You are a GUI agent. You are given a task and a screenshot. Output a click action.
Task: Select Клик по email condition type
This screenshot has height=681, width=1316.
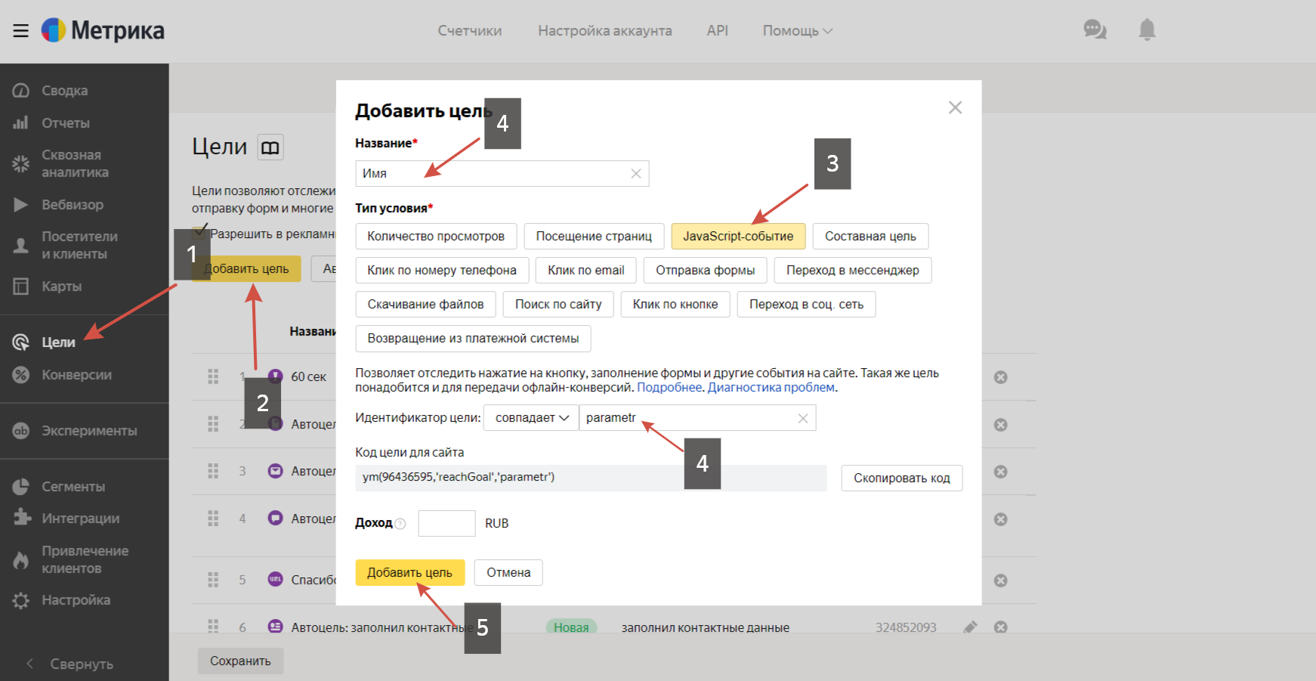[x=586, y=270]
